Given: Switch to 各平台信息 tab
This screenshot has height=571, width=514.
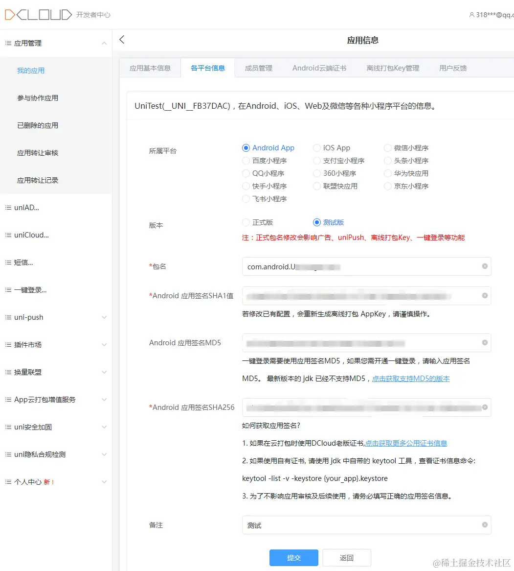Looking at the screenshot, I should (208, 68).
